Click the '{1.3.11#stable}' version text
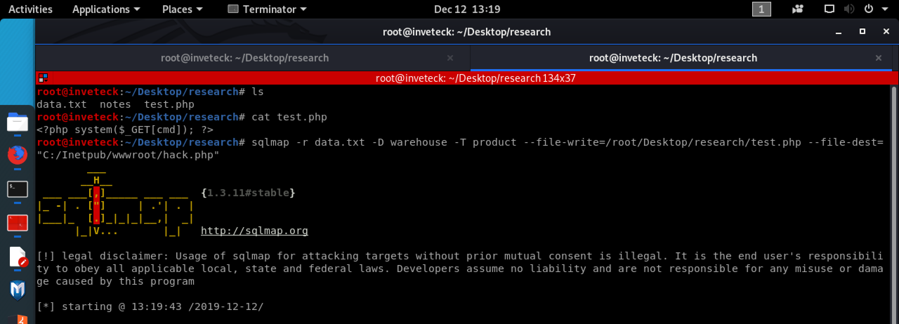The height and width of the screenshot is (324, 899). 248,193
